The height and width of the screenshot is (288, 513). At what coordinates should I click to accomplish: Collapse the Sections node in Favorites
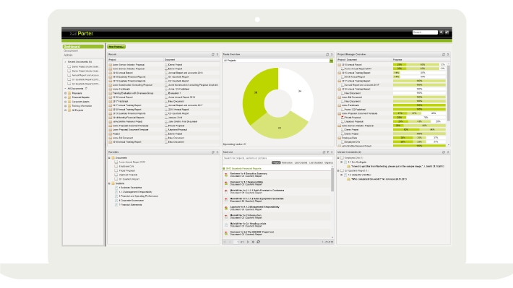(x=109, y=183)
